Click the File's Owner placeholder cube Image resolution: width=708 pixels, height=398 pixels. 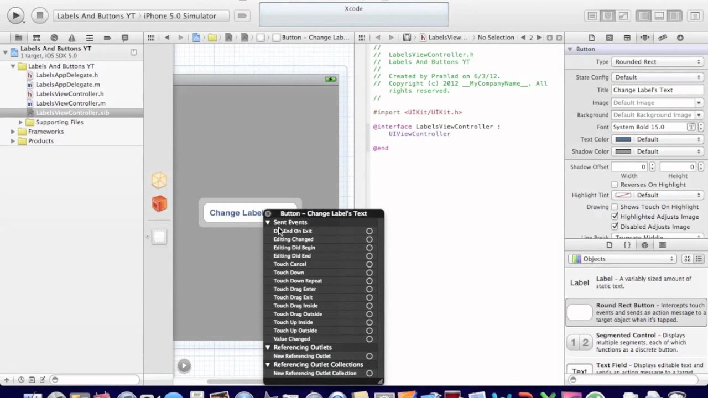click(x=159, y=180)
